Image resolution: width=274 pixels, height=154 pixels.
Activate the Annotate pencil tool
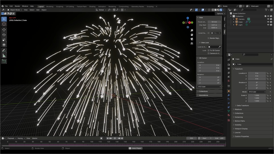[4, 51]
